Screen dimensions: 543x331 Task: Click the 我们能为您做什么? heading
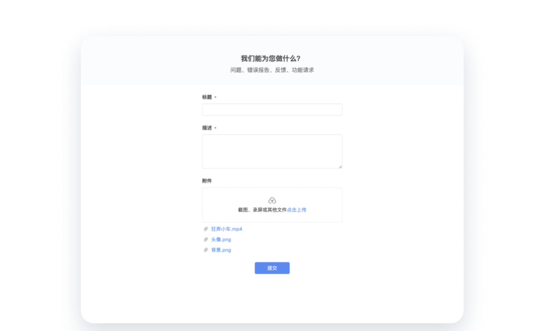pyautogui.click(x=270, y=58)
